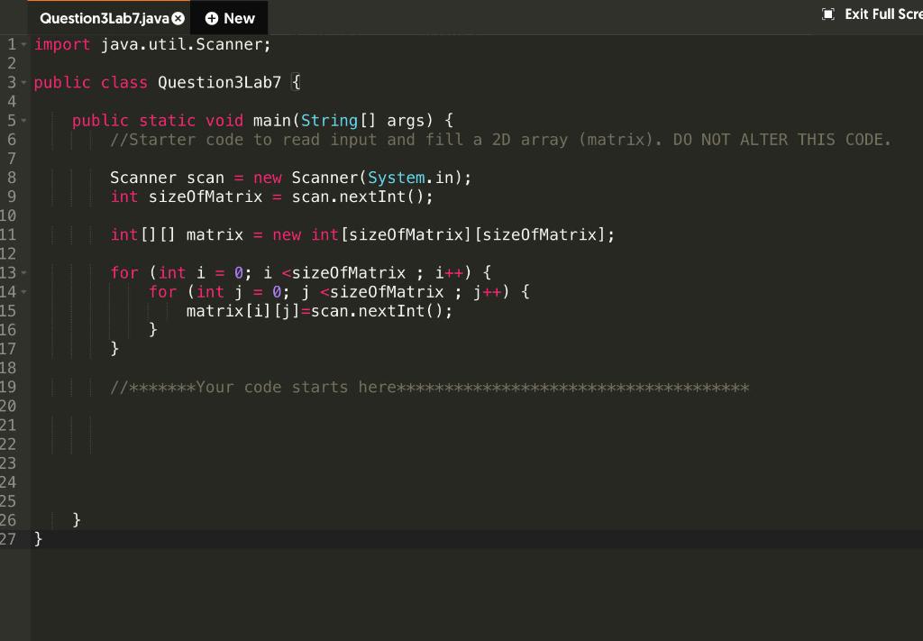Click matrix variable on line 11
Image resolution: width=923 pixels, height=641 pixels.
click(x=215, y=235)
